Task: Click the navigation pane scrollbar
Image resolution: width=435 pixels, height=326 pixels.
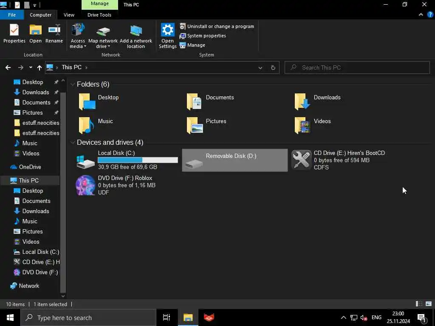Action: 63,193
